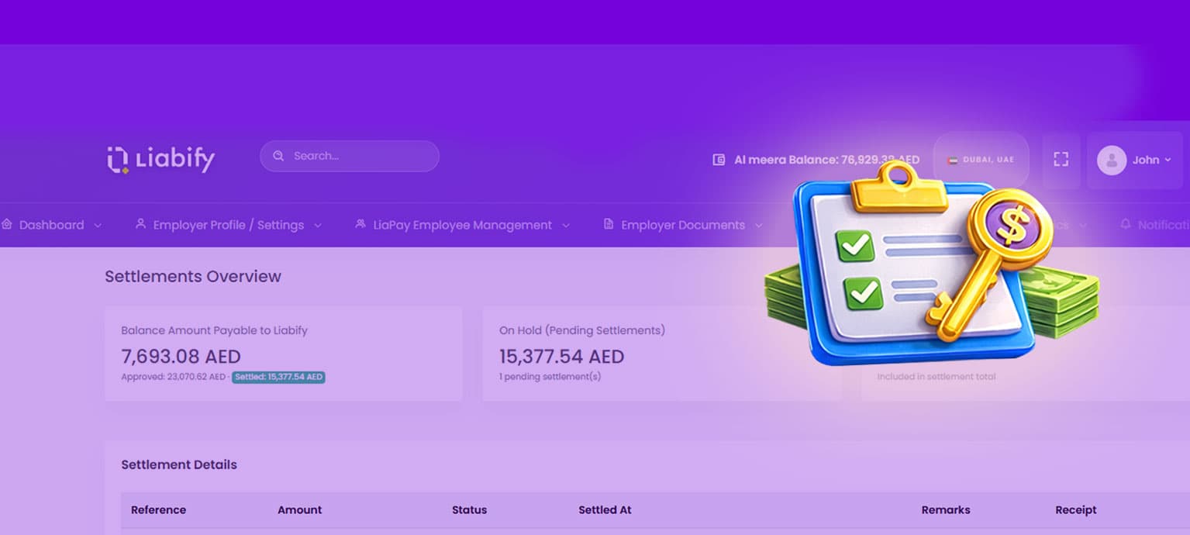
Task: Click the wallet icon beside Al meera Balance
Action: [x=719, y=160]
